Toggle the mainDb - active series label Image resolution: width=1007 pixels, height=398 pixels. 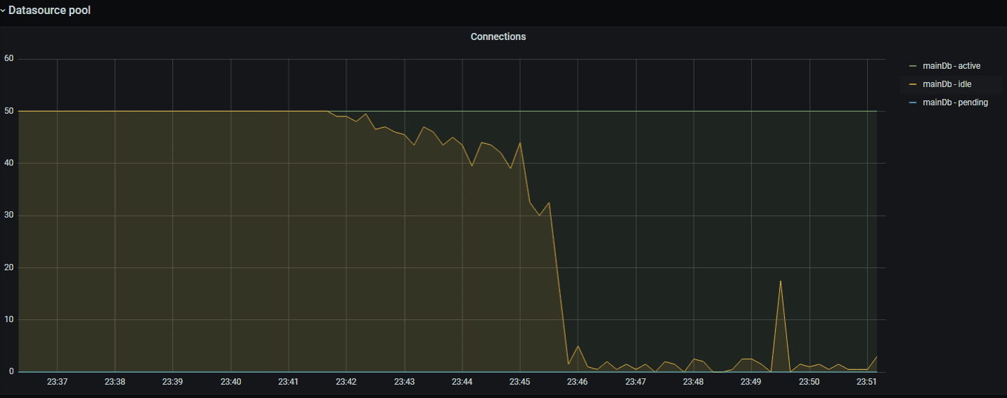[951, 66]
